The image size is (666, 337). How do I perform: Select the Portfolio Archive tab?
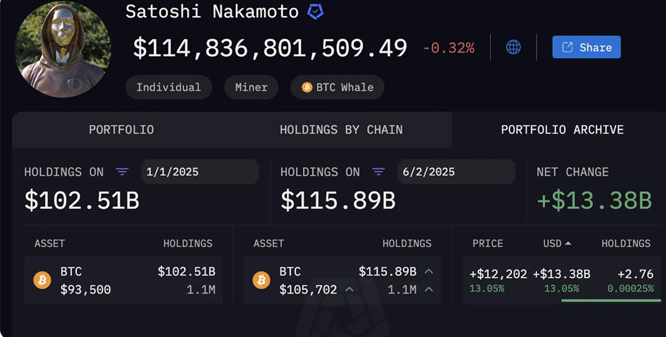point(562,130)
